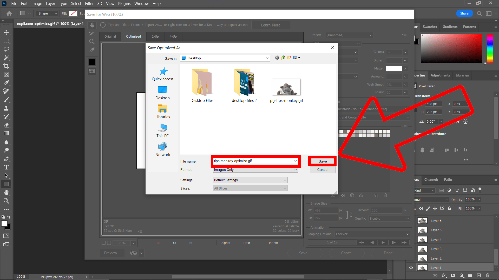The width and height of the screenshot is (499, 280).
Task: Select the Clone Stamp tool
Action: point(7,108)
